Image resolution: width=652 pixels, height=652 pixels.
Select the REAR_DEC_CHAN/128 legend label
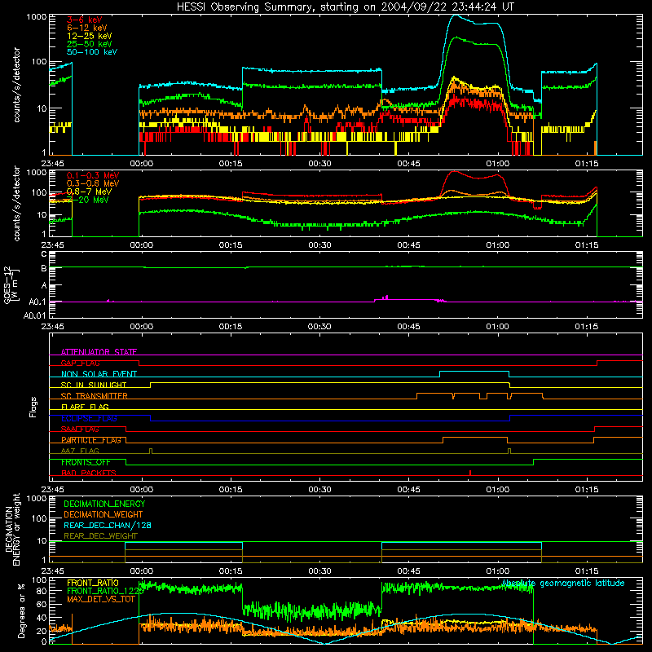click(108, 525)
